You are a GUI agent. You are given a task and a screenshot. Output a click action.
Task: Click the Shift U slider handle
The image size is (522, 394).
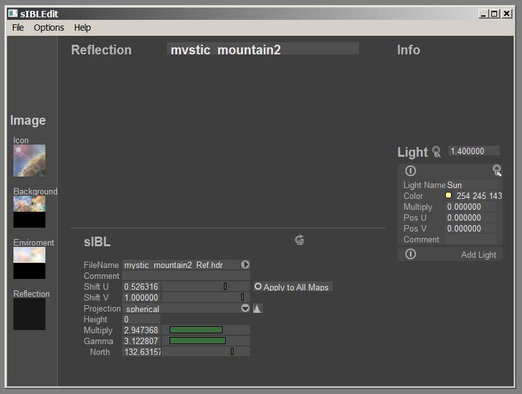coord(225,286)
